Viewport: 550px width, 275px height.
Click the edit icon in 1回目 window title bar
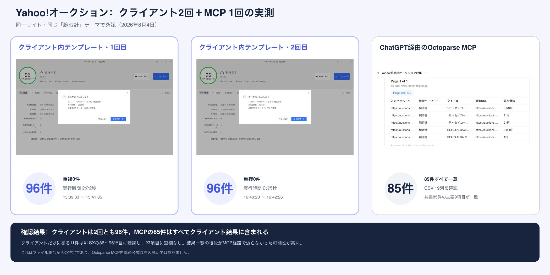point(157,62)
